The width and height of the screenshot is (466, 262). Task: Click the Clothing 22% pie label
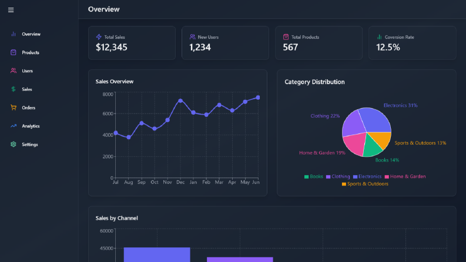click(325, 116)
